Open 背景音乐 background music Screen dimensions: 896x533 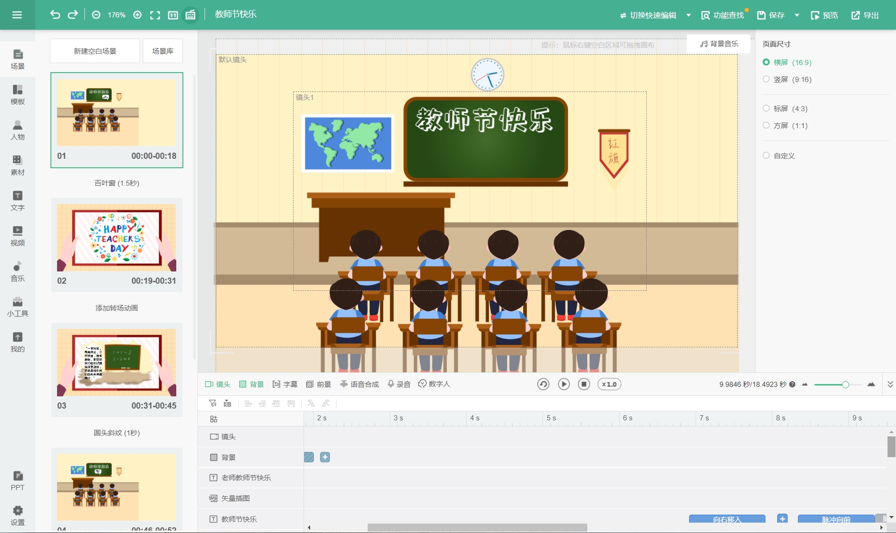[x=719, y=43]
